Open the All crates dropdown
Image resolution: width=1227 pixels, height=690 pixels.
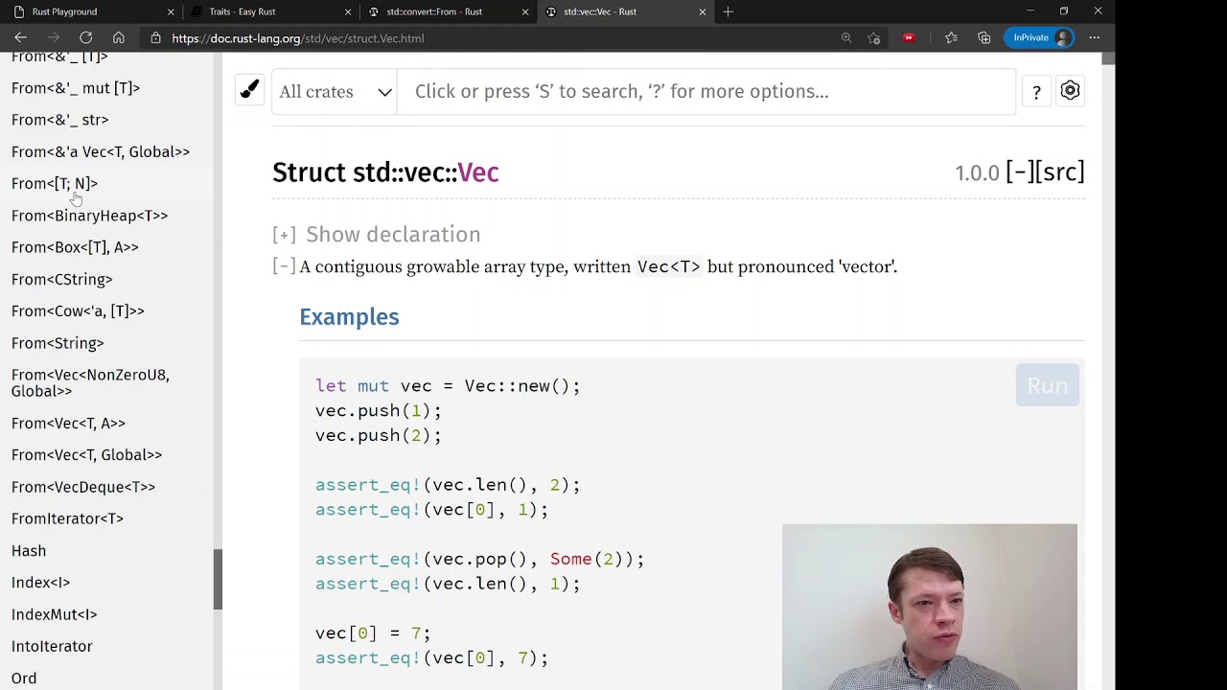[x=335, y=91]
